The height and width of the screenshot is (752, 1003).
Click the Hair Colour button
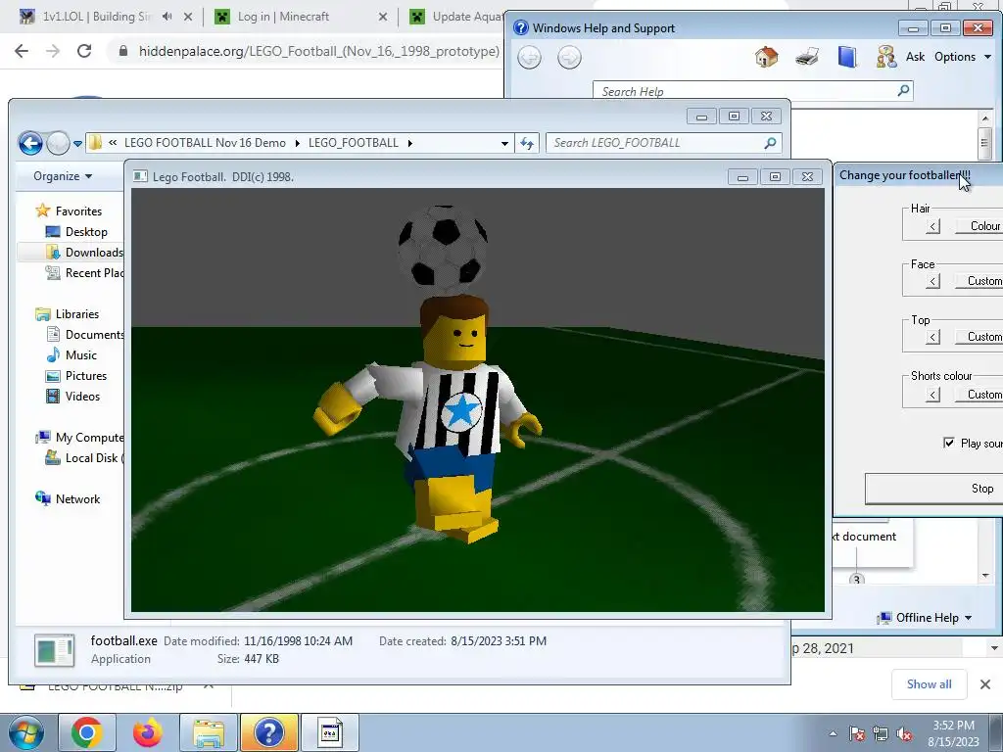pyautogui.click(x=979, y=226)
